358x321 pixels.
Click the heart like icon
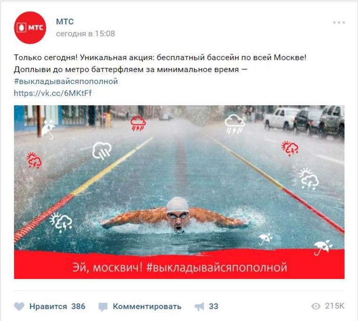click(19, 306)
